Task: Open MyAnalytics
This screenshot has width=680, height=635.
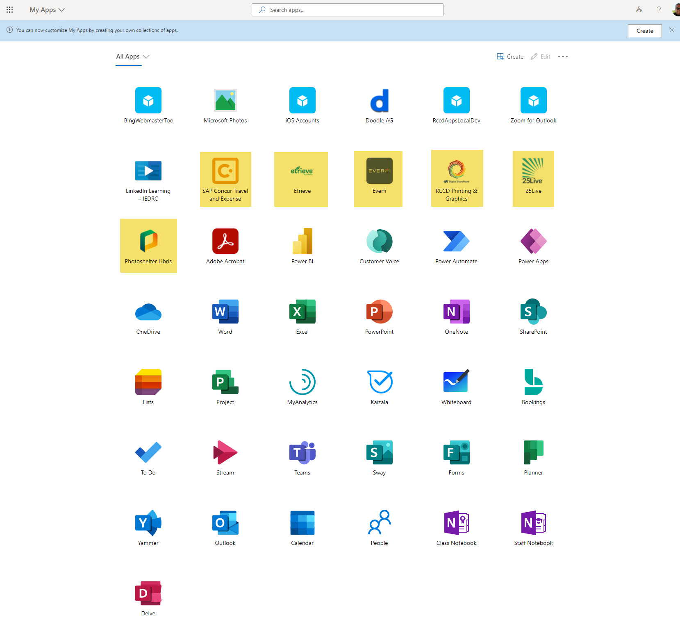Action: [302, 387]
